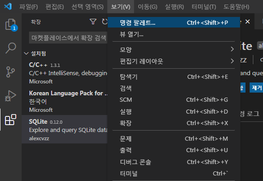The image size is (263, 181).
Task: Select 출력 from the view menu
Action: tap(174, 150)
